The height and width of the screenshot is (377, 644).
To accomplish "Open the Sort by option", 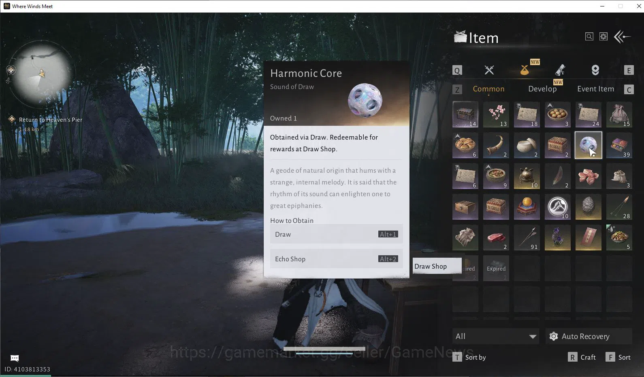I will pos(469,357).
